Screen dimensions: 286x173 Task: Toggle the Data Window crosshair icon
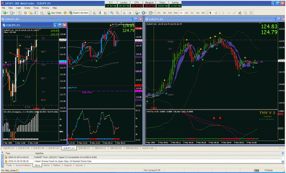[x=25, y=13]
